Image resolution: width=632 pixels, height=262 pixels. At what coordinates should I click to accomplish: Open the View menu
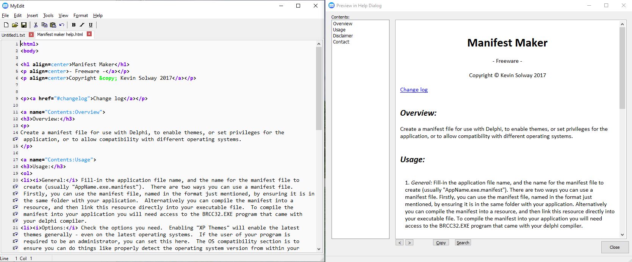click(x=63, y=16)
